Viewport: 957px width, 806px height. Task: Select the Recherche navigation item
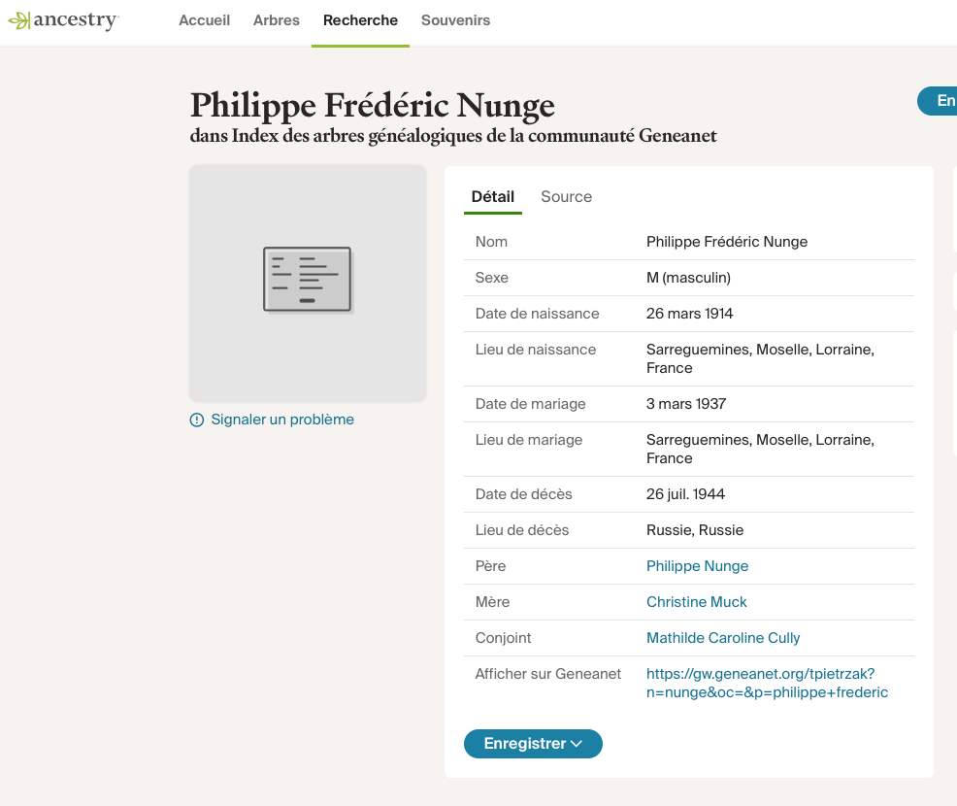coord(360,20)
